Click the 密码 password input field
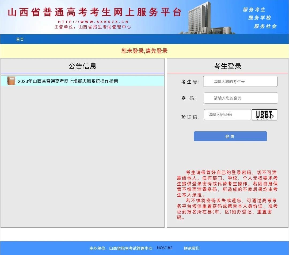This screenshot has height=255, width=289. (240, 98)
